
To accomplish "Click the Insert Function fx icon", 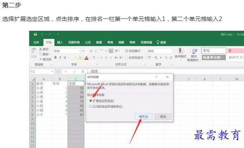I will pyautogui.click(x=83, y=72).
